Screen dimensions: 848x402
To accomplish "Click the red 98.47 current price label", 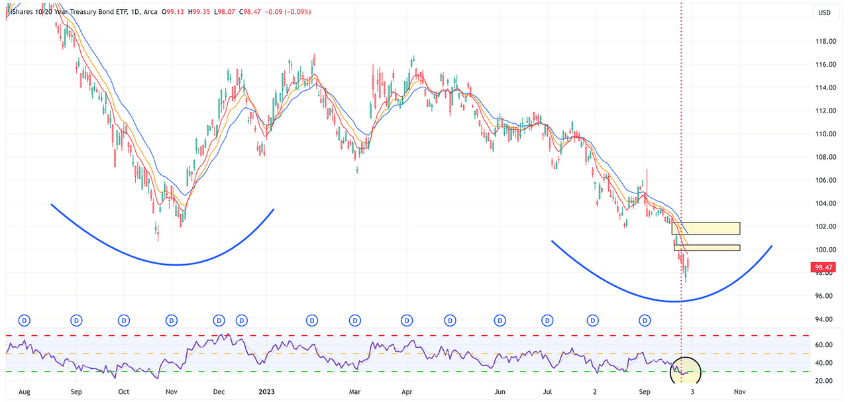I will point(822,268).
